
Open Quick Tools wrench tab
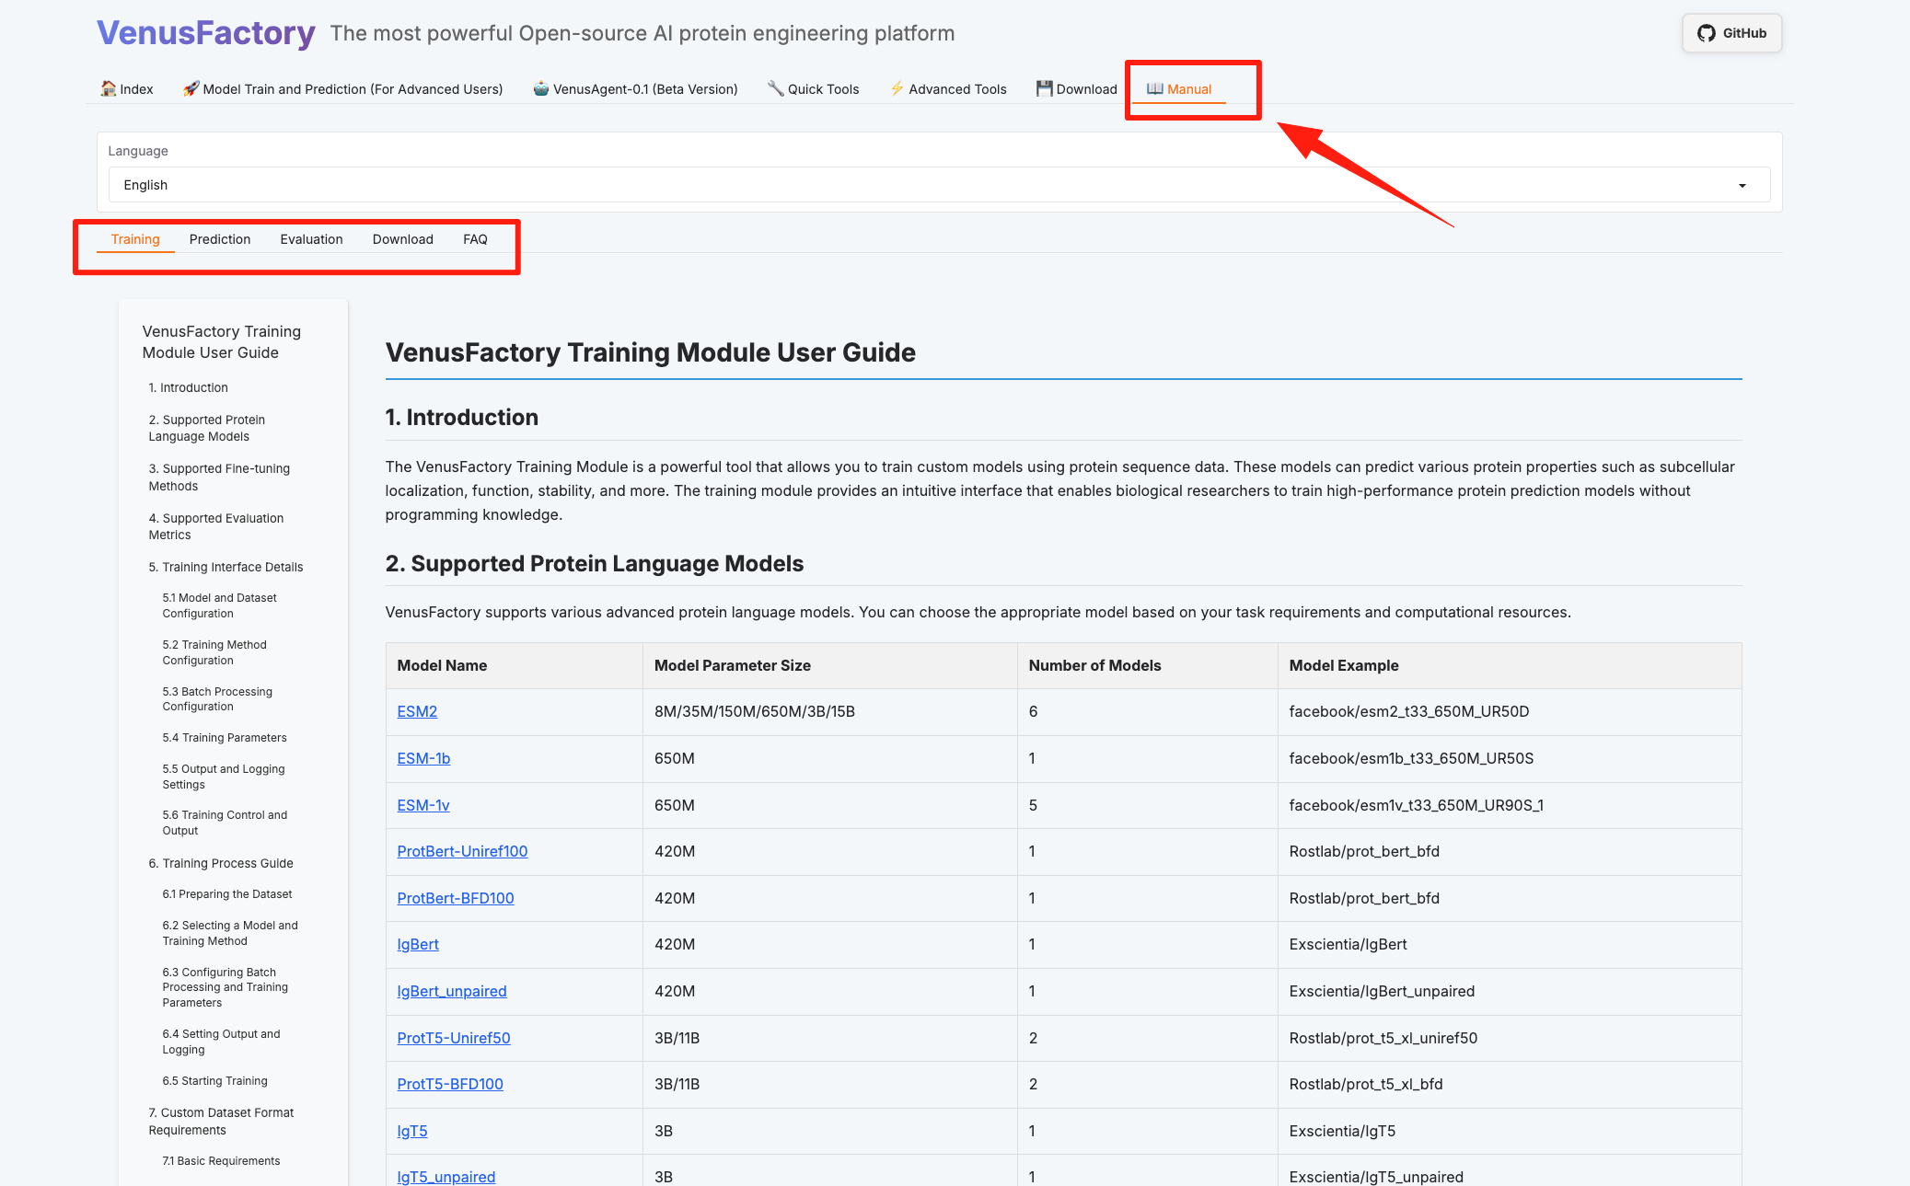pos(813,89)
